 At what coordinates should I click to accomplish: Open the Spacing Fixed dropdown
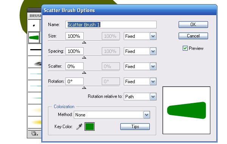pos(140,51)
